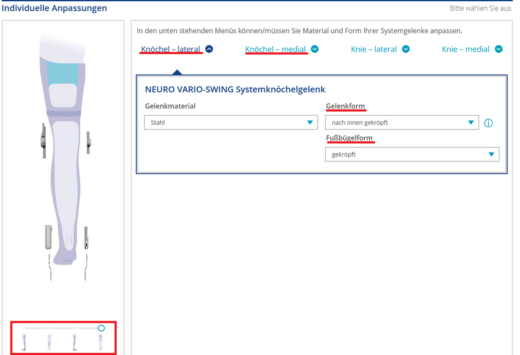Screen dimensions: 520x355
Task: Switch to the Knie – medial tab
Action: click(466, 49)
